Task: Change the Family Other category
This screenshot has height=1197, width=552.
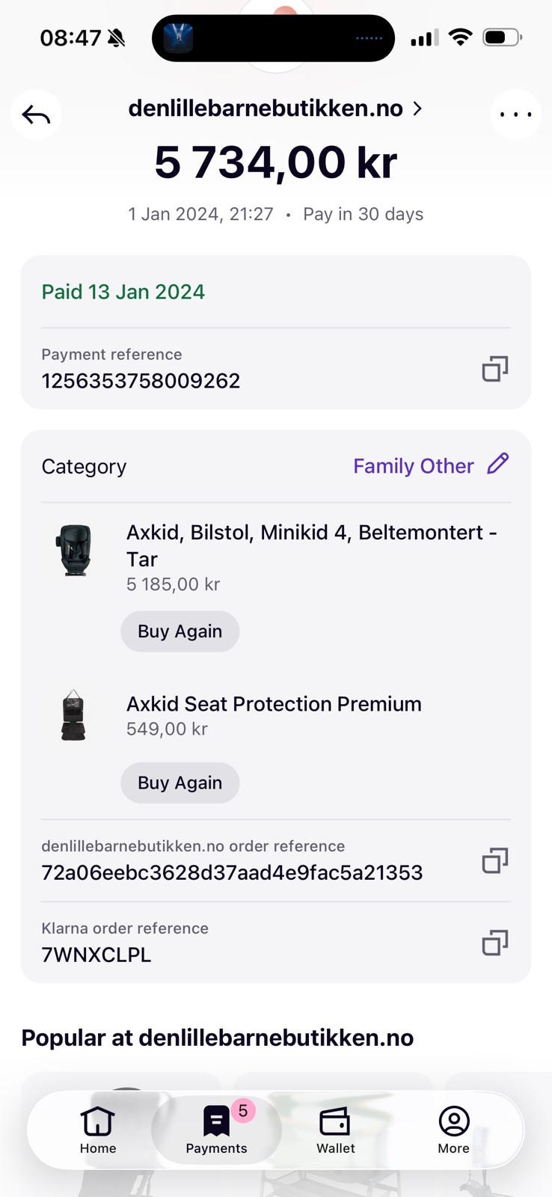Action: point(413,466)
